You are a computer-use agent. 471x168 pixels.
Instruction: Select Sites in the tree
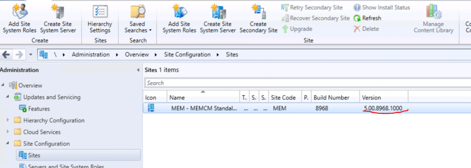coord(78,155)
